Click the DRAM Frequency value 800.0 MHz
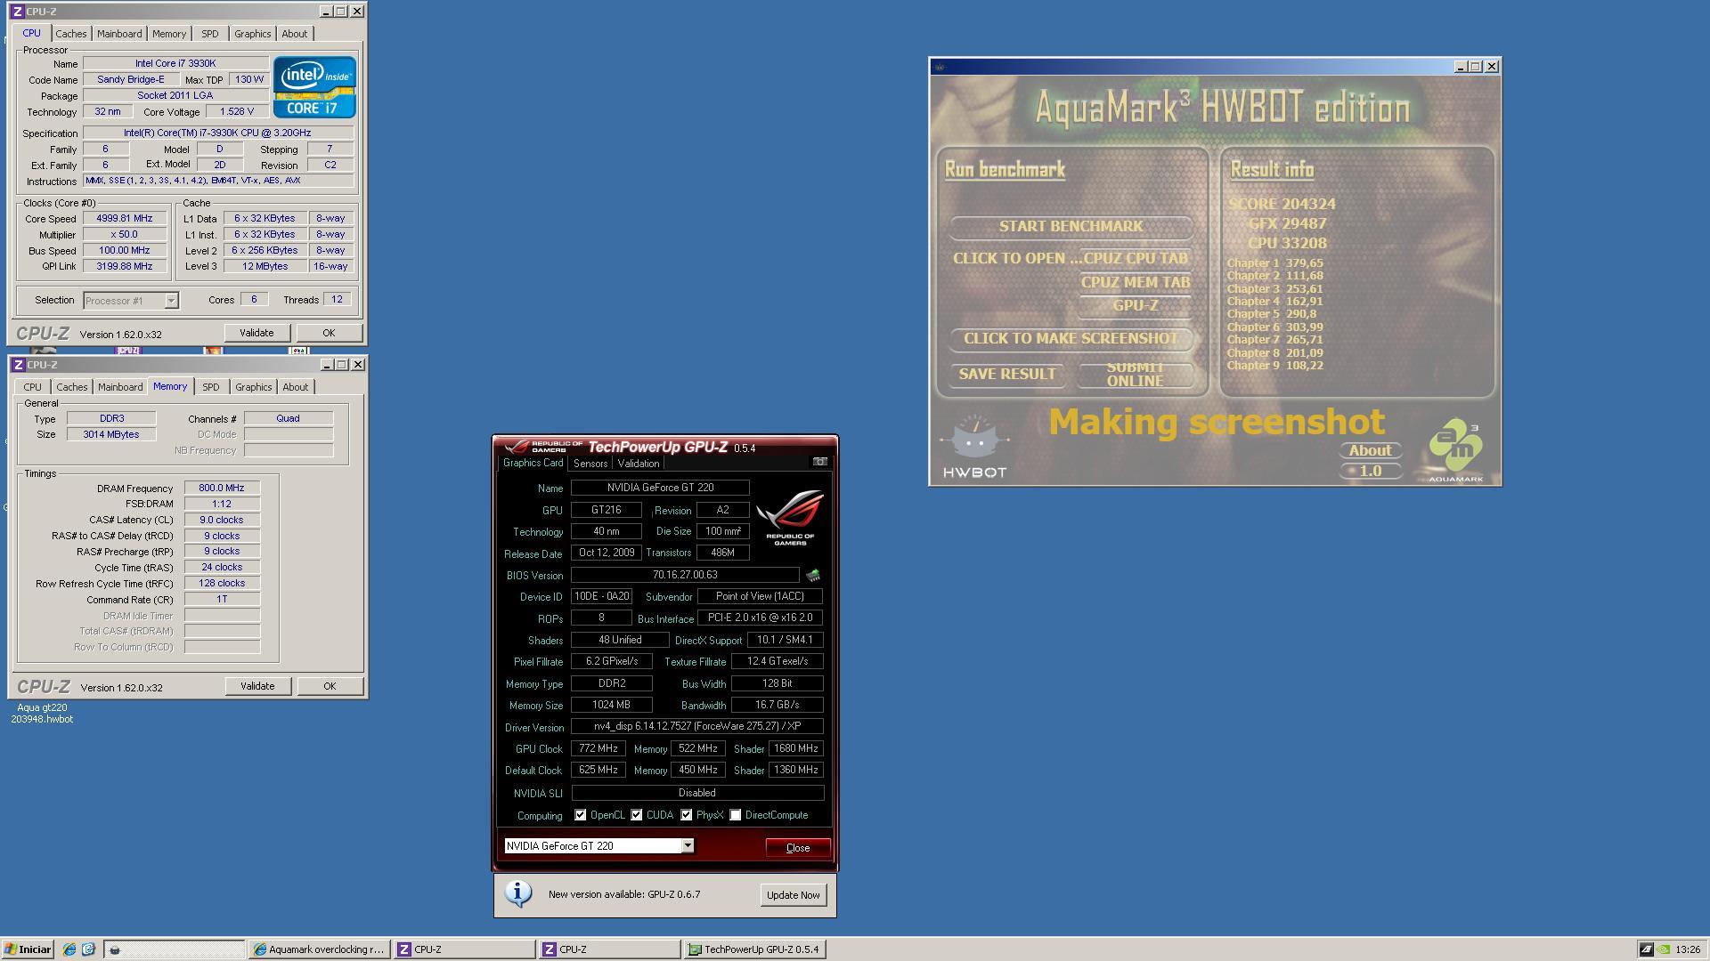The image size is (1710, 961). (x=222, y=488)
